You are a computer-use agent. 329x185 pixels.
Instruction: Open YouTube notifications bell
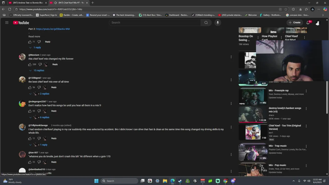pos(308,23)
